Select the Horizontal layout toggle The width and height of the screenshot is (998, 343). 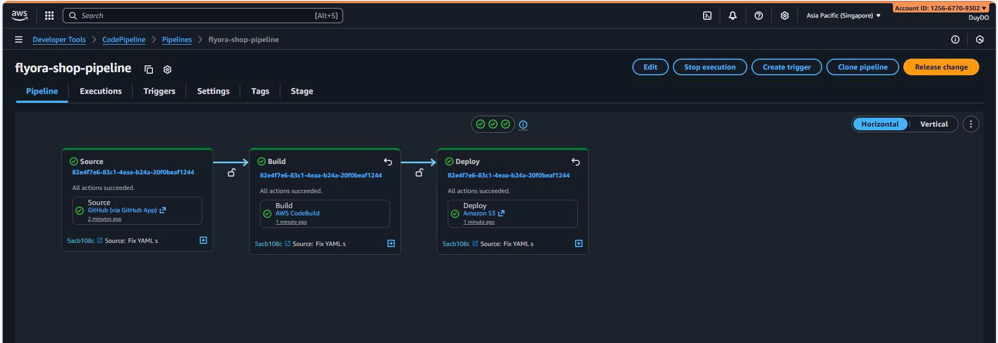point(880,124)
